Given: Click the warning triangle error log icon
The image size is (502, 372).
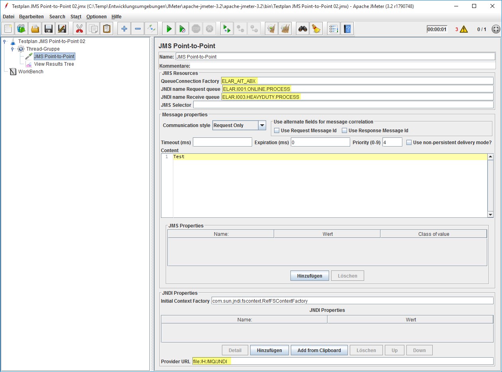Looking at the screenshot, I should 464,29.
